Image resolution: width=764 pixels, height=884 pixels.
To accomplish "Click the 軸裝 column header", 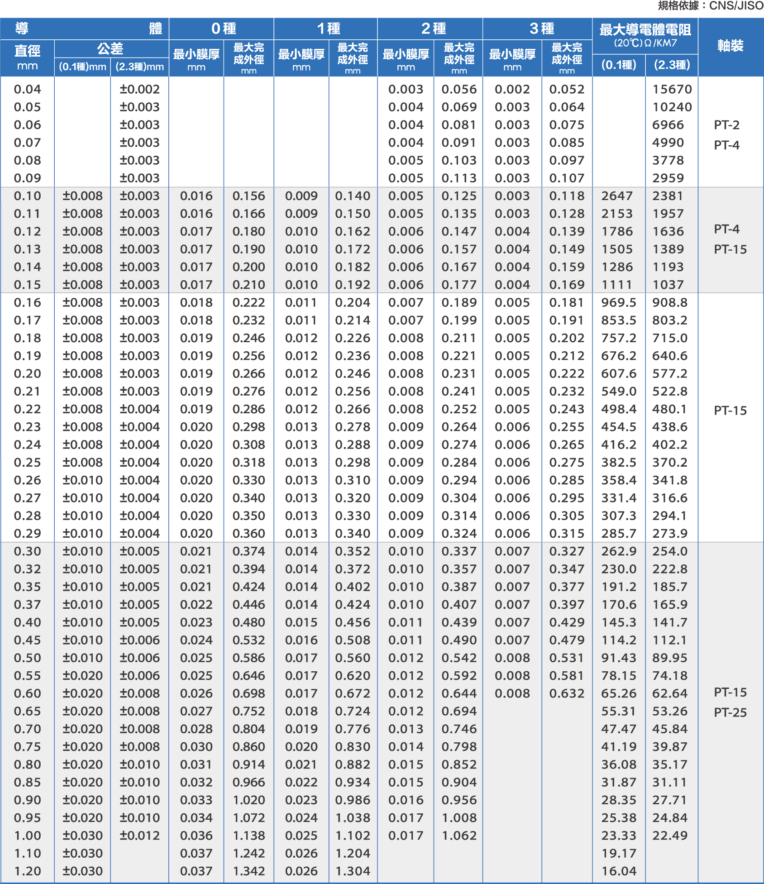I will [730, 46].
